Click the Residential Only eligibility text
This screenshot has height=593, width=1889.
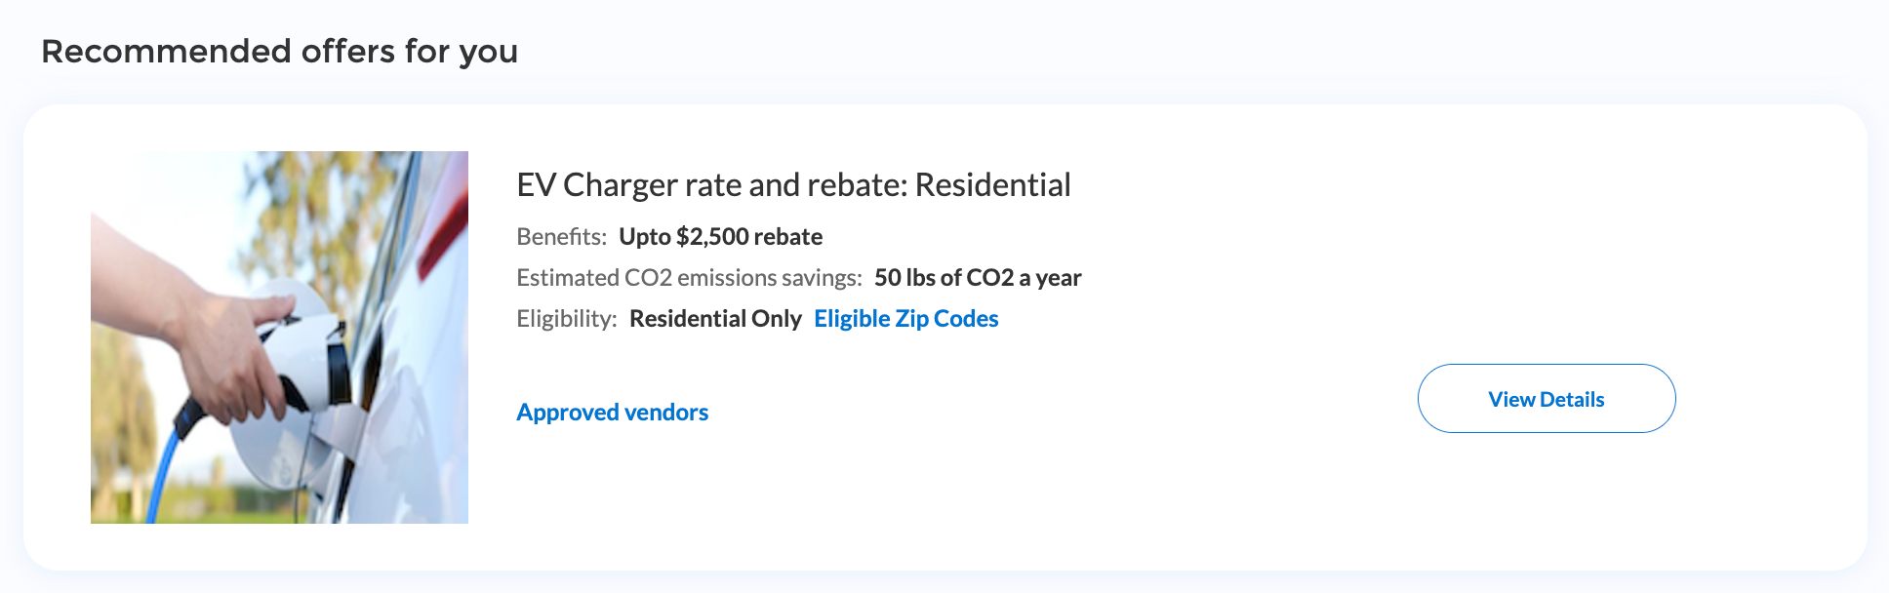715,319
